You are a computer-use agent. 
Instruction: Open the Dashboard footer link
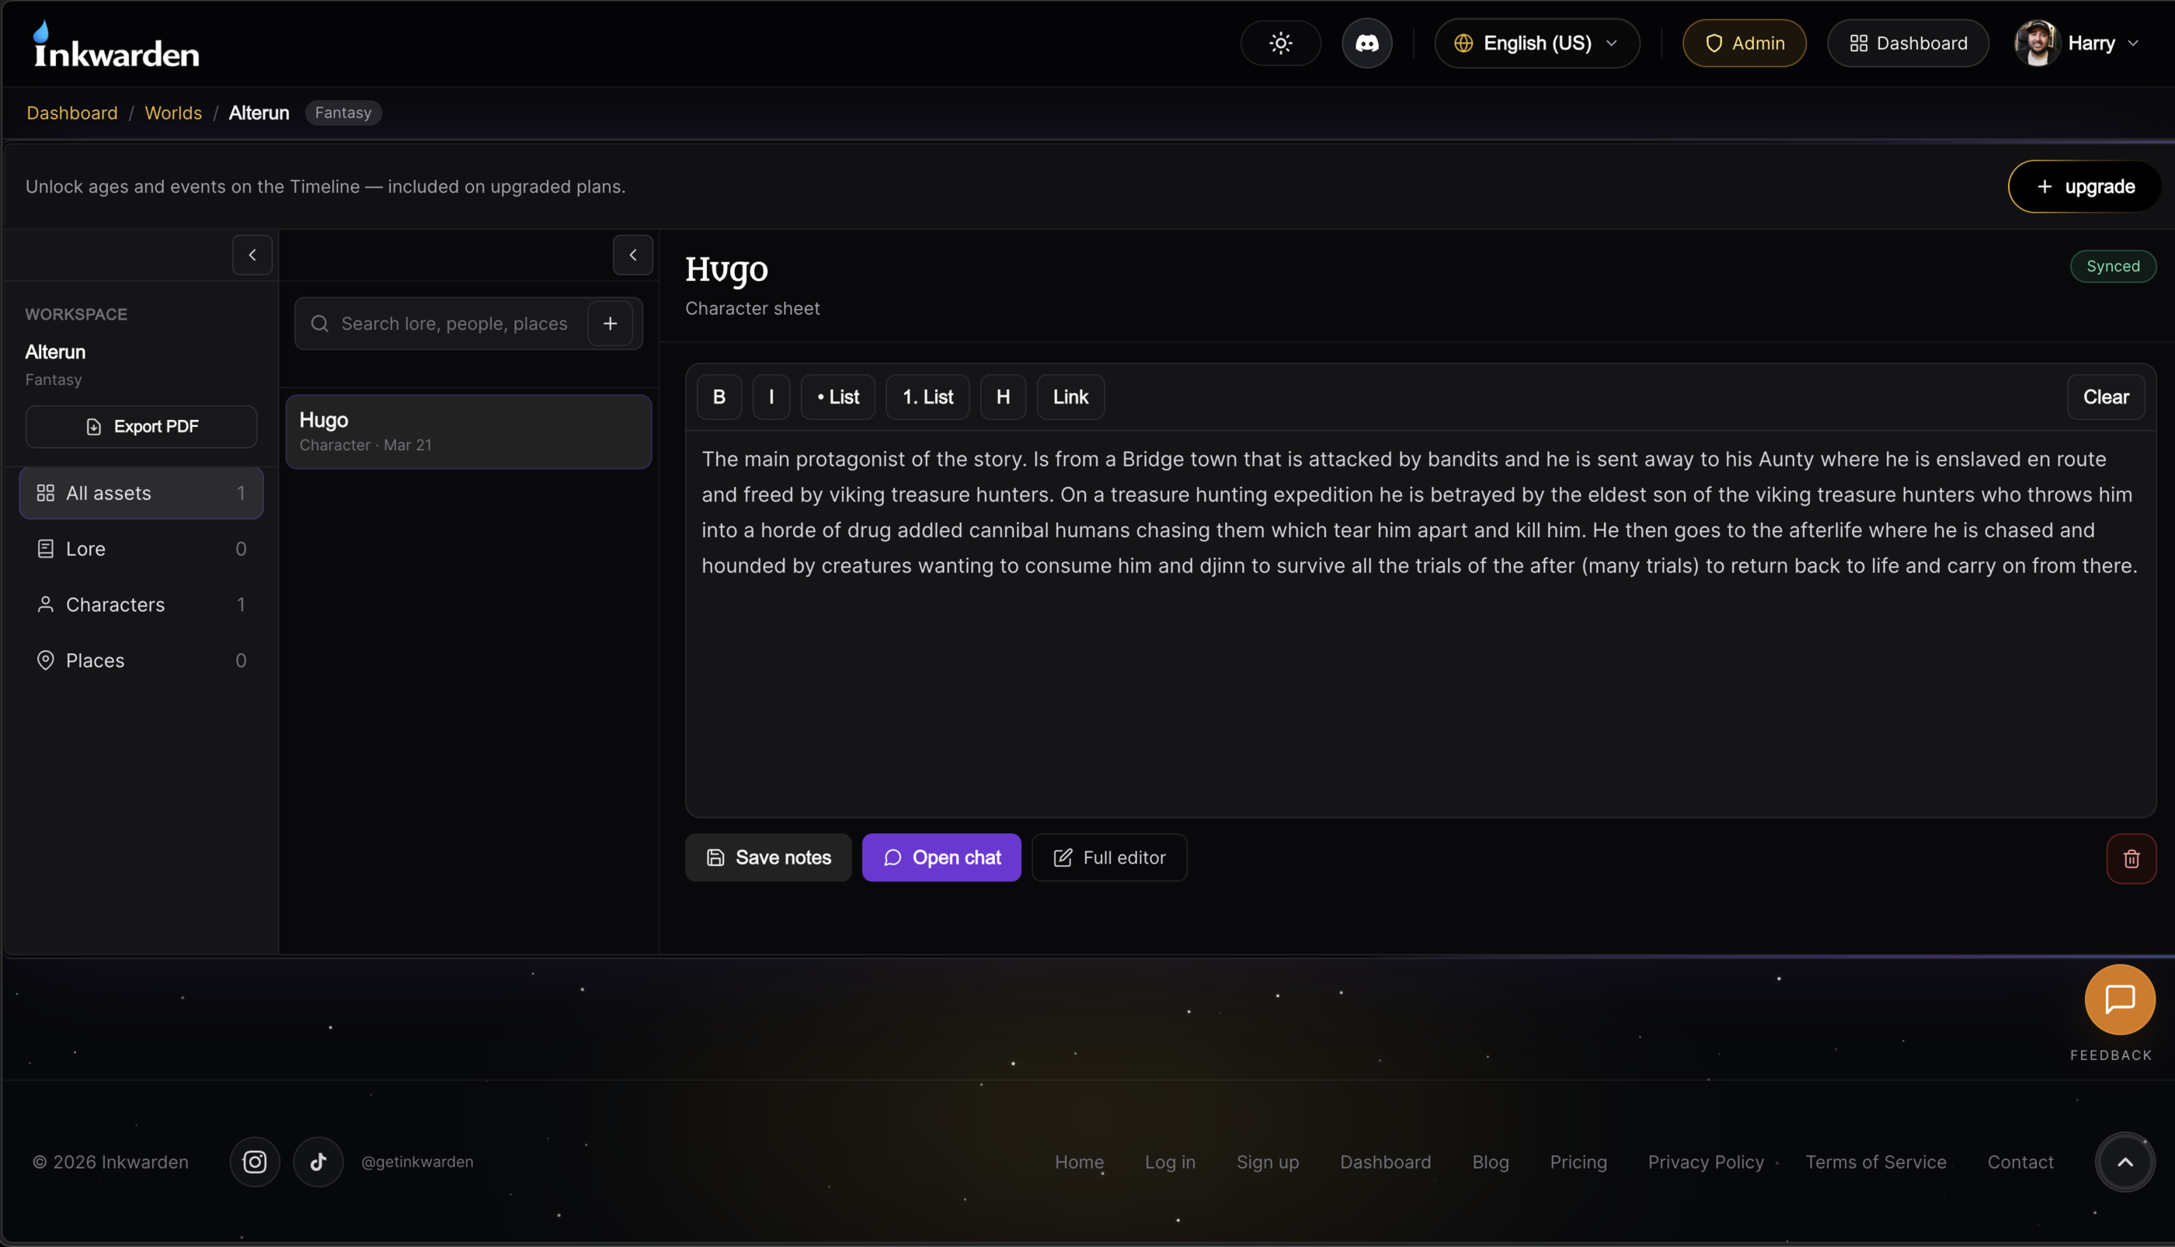1384,1162
